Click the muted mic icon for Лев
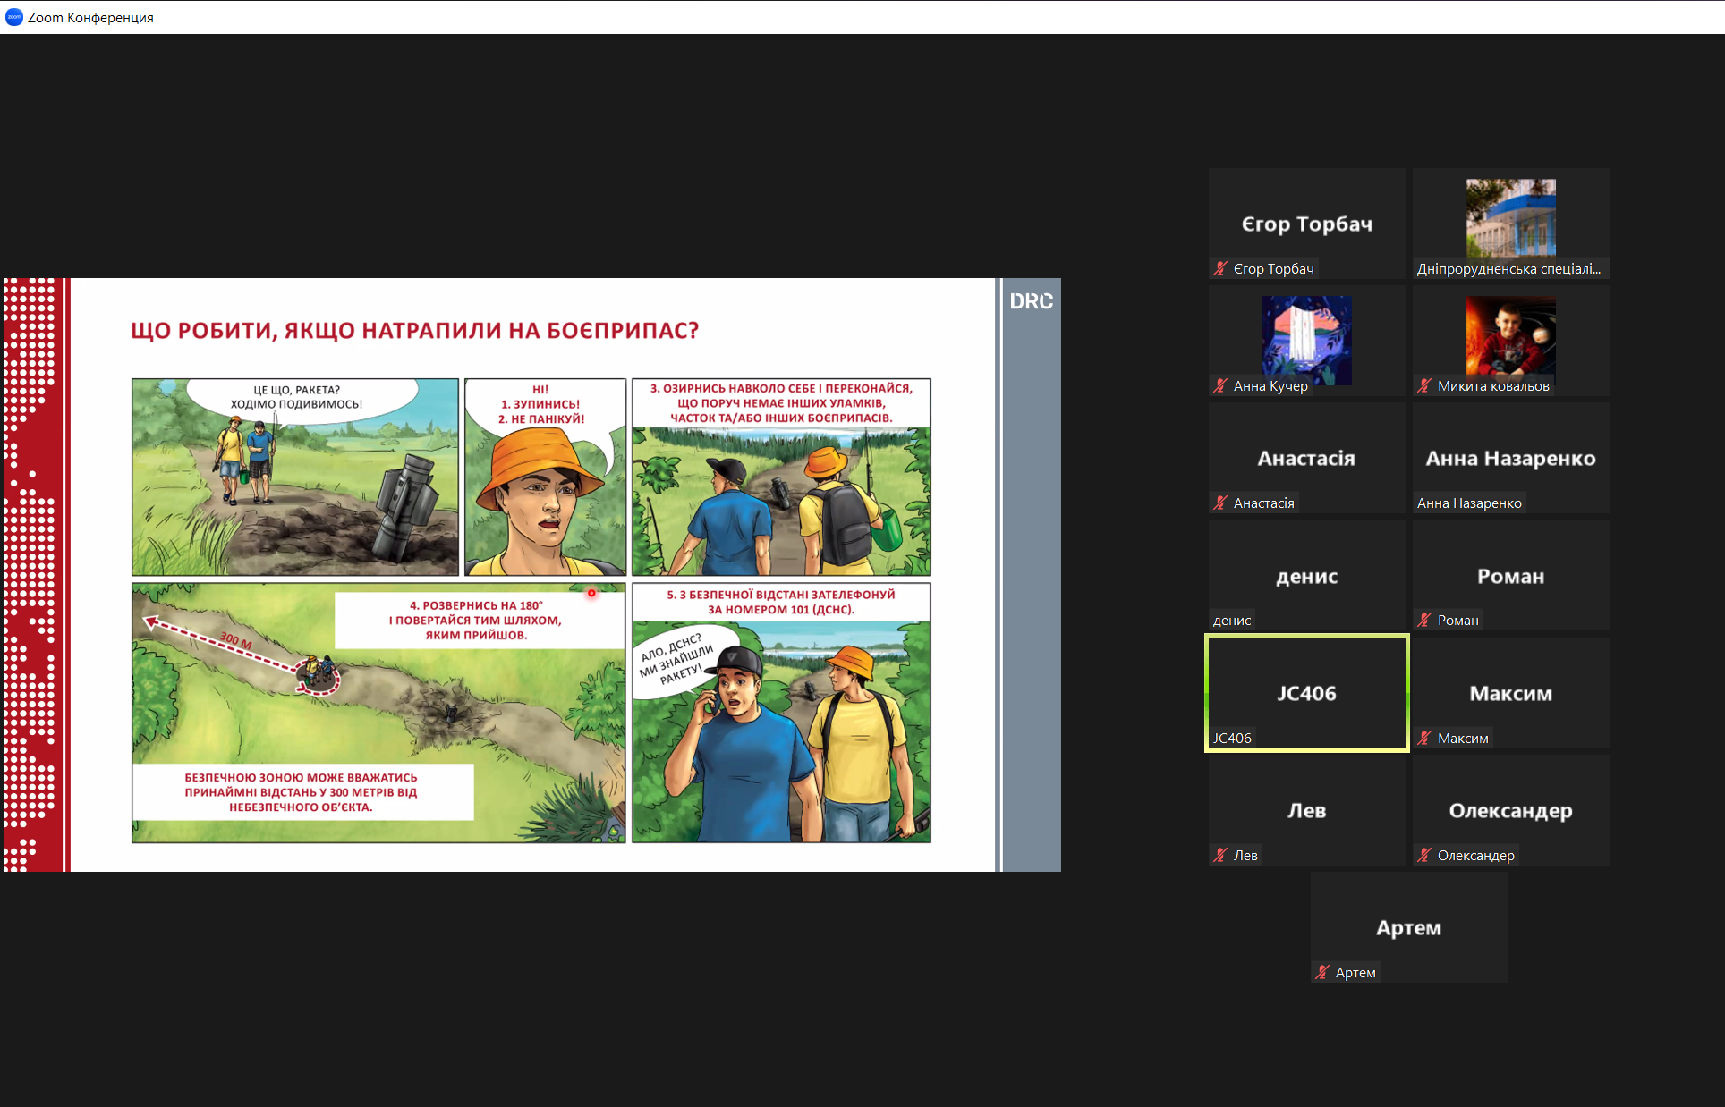This screenshot has width=1725, height=1107. pyautogui.click(x=1220, y=855)
